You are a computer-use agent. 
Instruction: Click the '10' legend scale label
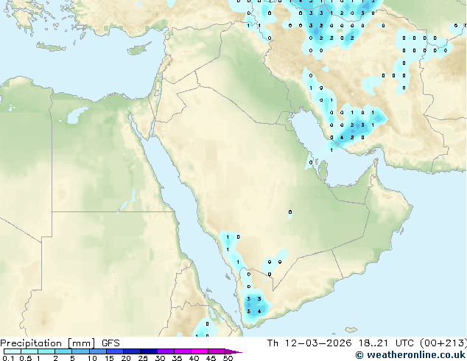click(92, 358)
